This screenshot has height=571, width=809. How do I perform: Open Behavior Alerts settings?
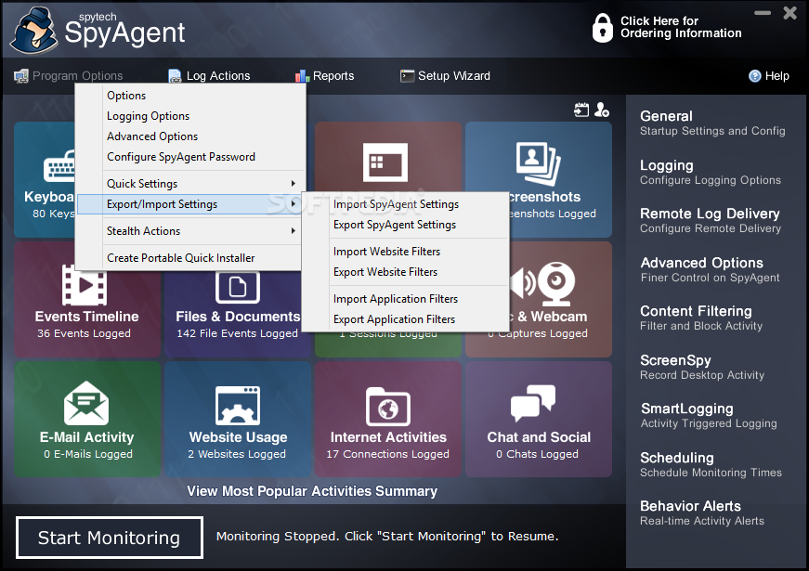(701, 513)
